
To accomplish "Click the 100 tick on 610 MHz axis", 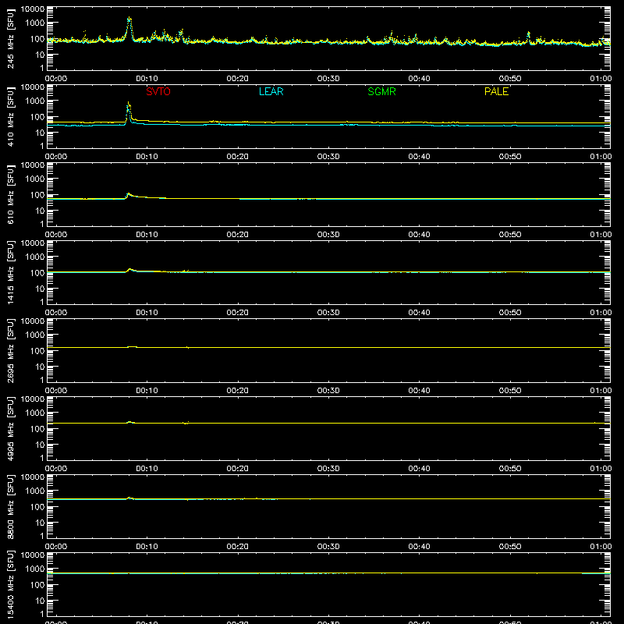I will click(x=37, y=195).
